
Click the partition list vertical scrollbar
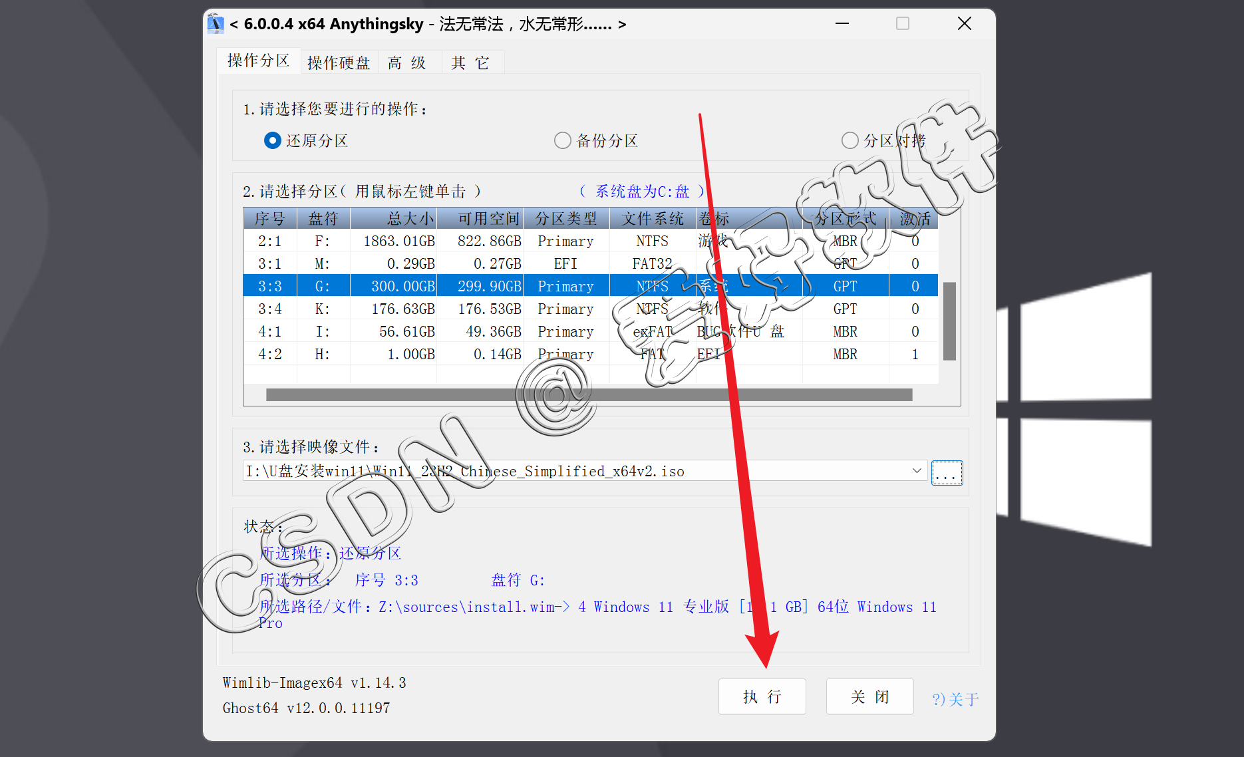coord(949,321)
